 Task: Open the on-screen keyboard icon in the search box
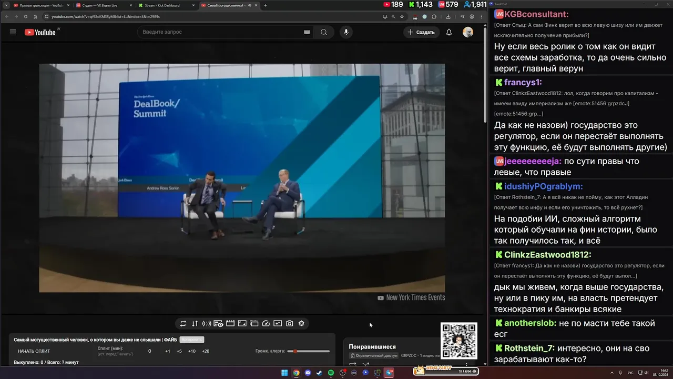pos(307,32)
